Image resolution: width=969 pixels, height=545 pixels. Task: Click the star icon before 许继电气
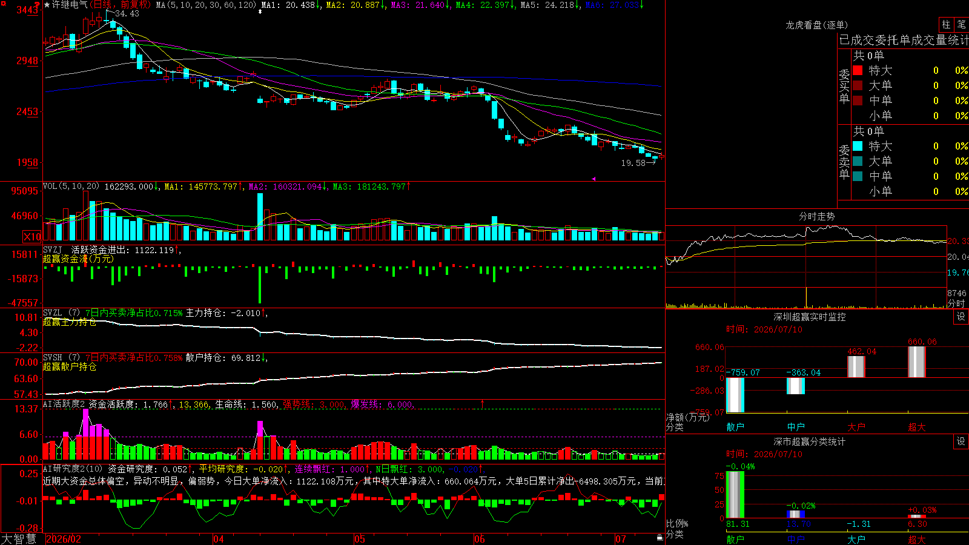47,5
